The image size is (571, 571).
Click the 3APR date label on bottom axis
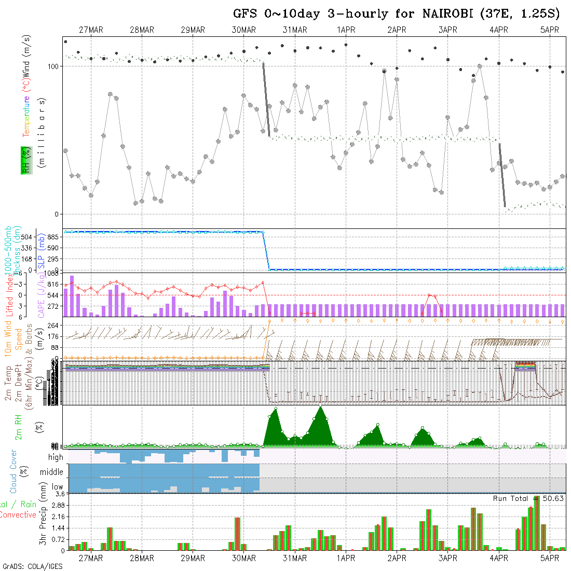(x=447, y=558)
